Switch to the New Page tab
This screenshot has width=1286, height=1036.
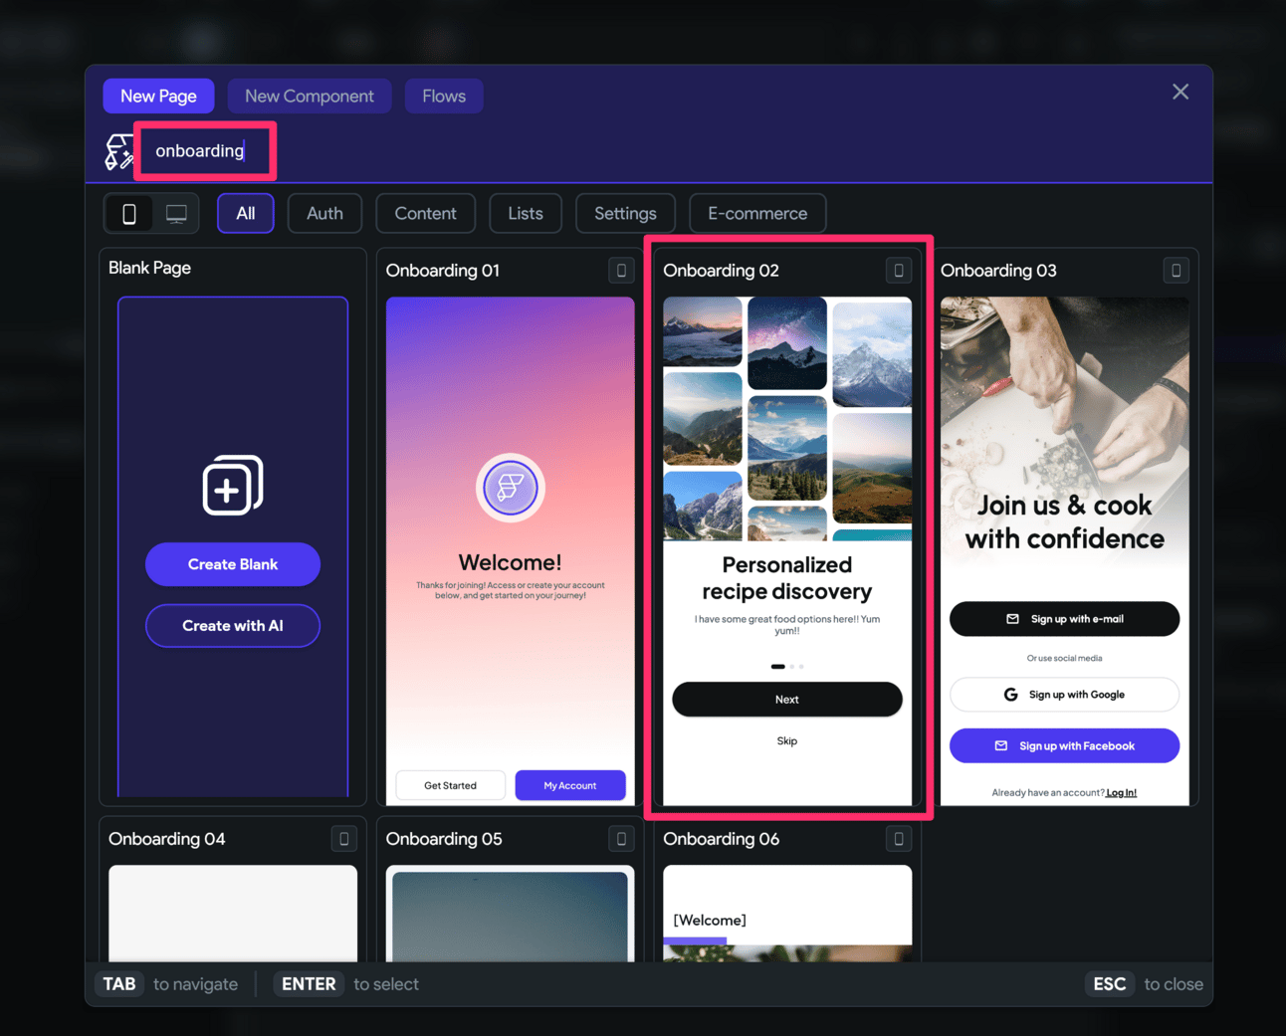[158, 96]
